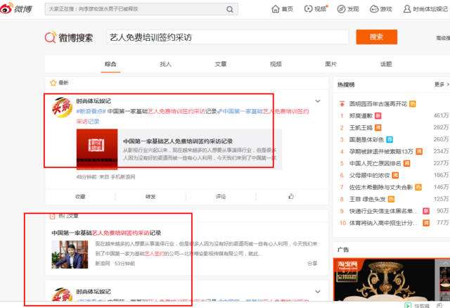Switch to the 找人 tab
The image size is (450, 308).
point(166,64)
